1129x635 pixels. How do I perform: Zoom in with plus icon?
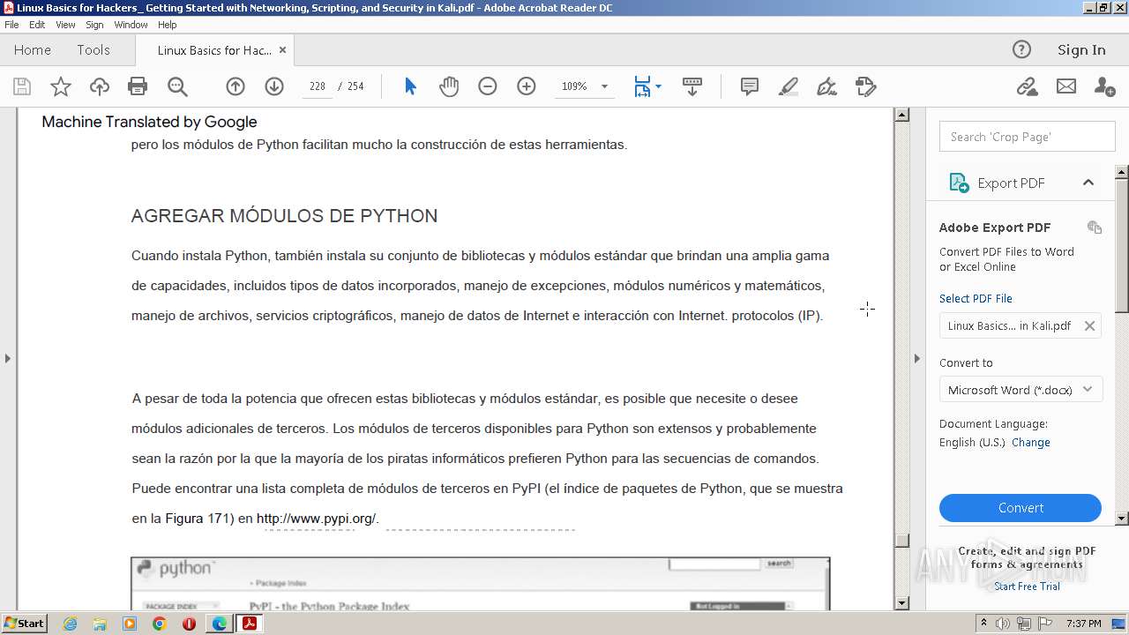pos(527,86)
